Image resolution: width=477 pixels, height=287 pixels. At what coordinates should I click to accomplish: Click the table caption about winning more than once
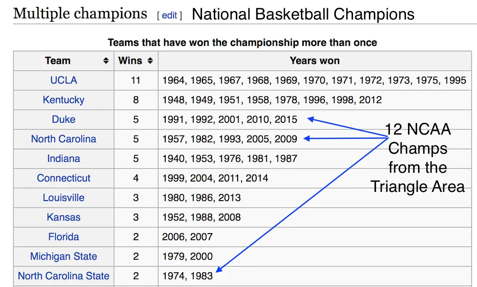tap(242, 43)
